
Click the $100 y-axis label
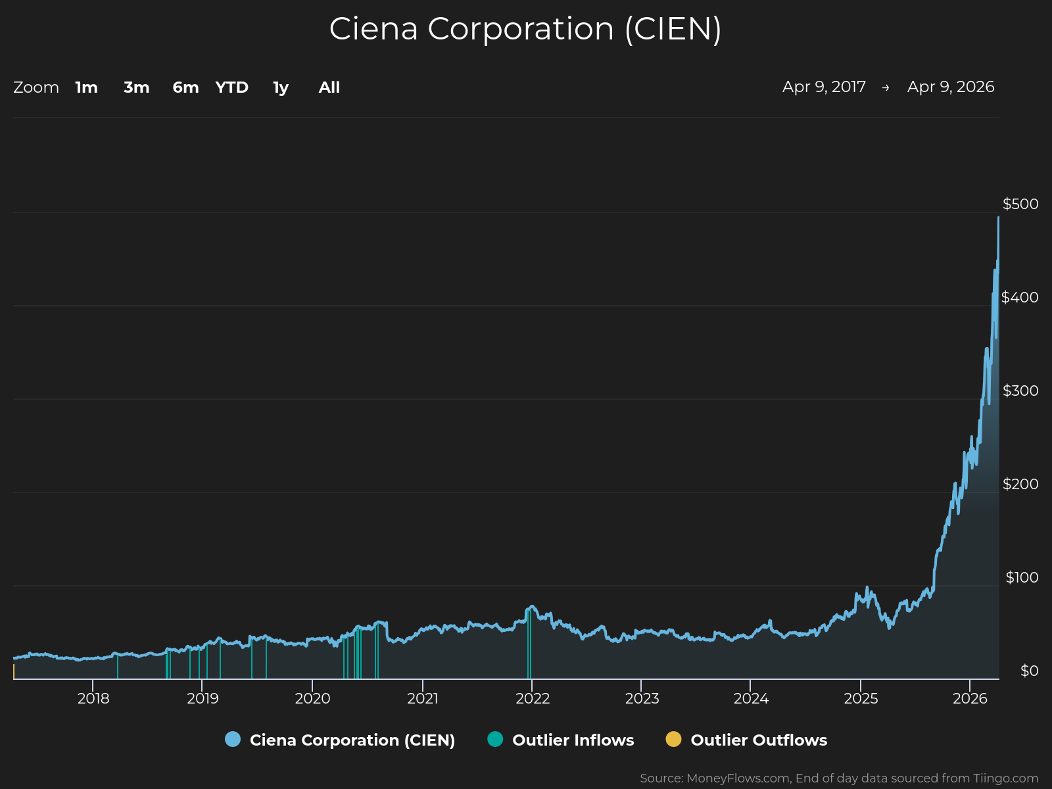click(x=1022, y=577)
